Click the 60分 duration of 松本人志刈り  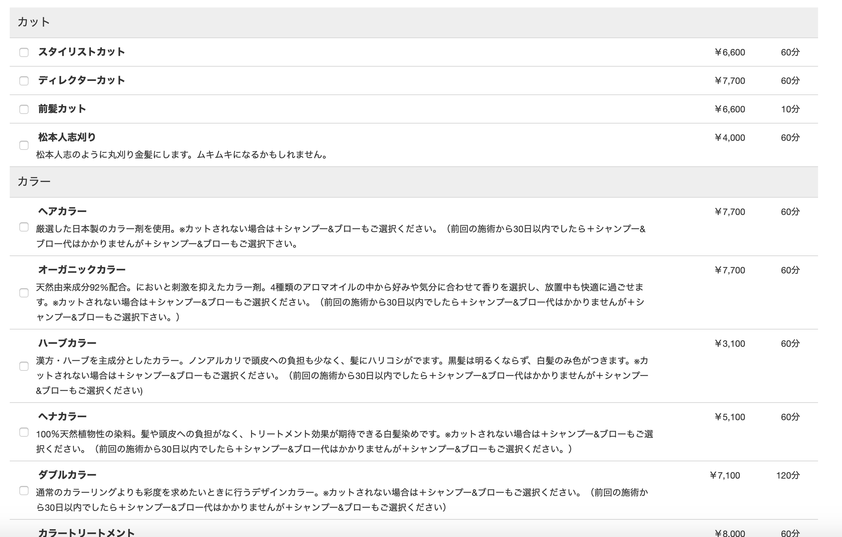790,137
